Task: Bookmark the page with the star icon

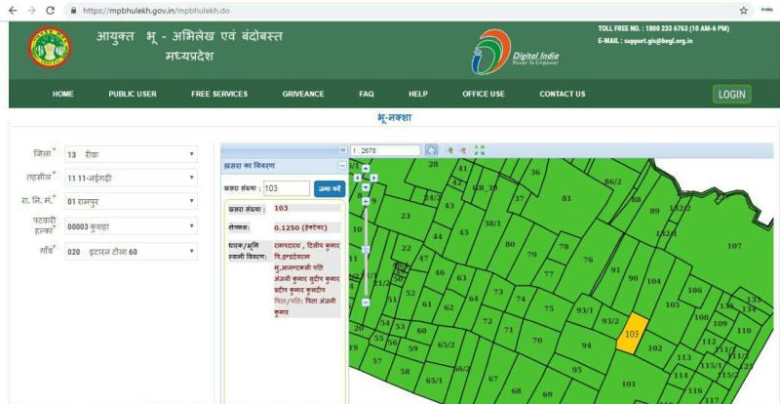Action: [x=744, y=11]
